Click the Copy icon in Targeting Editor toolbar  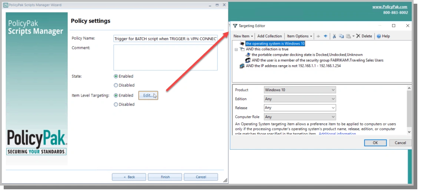(342, 36)
